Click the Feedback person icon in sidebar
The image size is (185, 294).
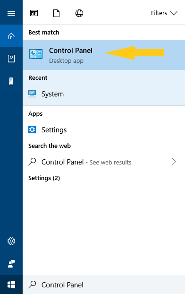coord(11,264)
